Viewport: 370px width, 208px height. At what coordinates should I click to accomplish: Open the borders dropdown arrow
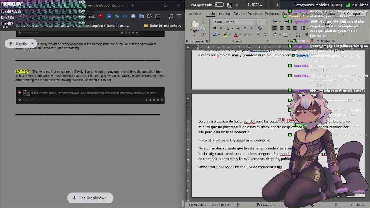click(x=291, y=35)
